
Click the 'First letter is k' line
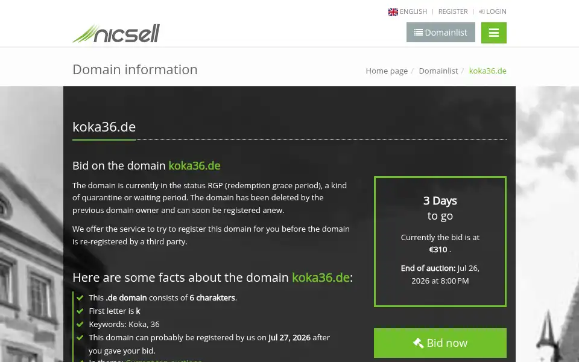[x=115, y=311]
